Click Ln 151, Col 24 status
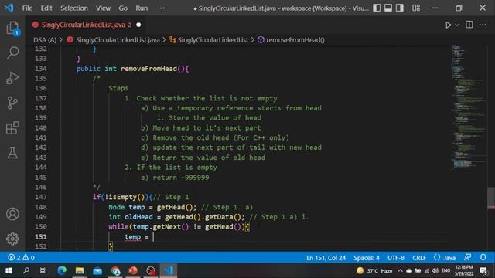Image resolution: width=495 pixels, height=278 pixels. tap(326, 258)
